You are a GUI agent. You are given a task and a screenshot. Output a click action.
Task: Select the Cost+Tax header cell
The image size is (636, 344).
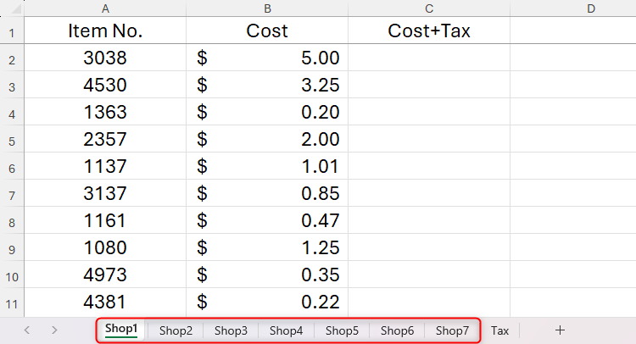(429, 31)
